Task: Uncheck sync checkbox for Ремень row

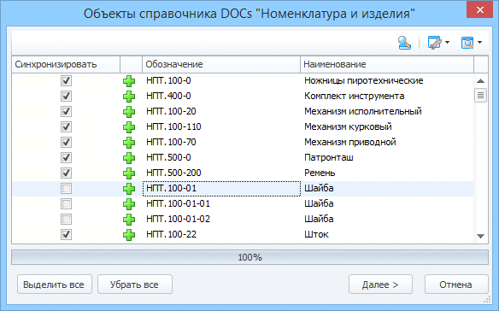Action: (x=66, y=173)
